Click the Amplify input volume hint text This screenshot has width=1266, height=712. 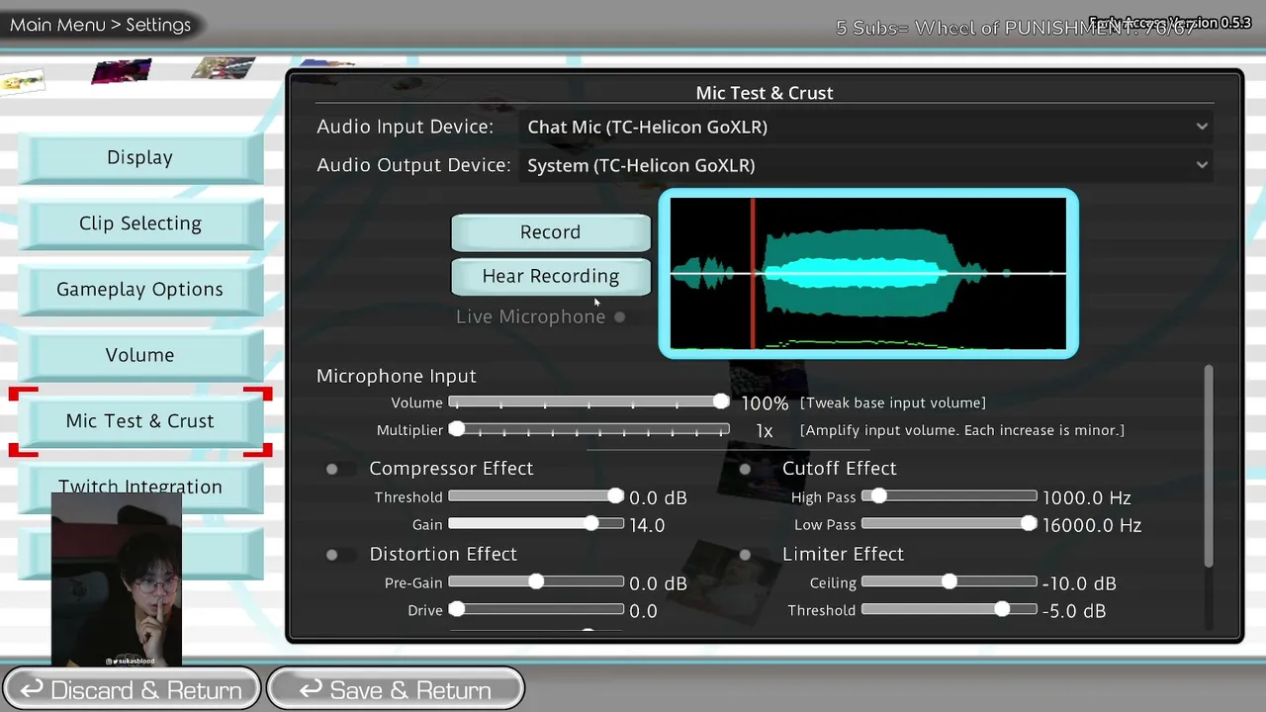point(962,431)
